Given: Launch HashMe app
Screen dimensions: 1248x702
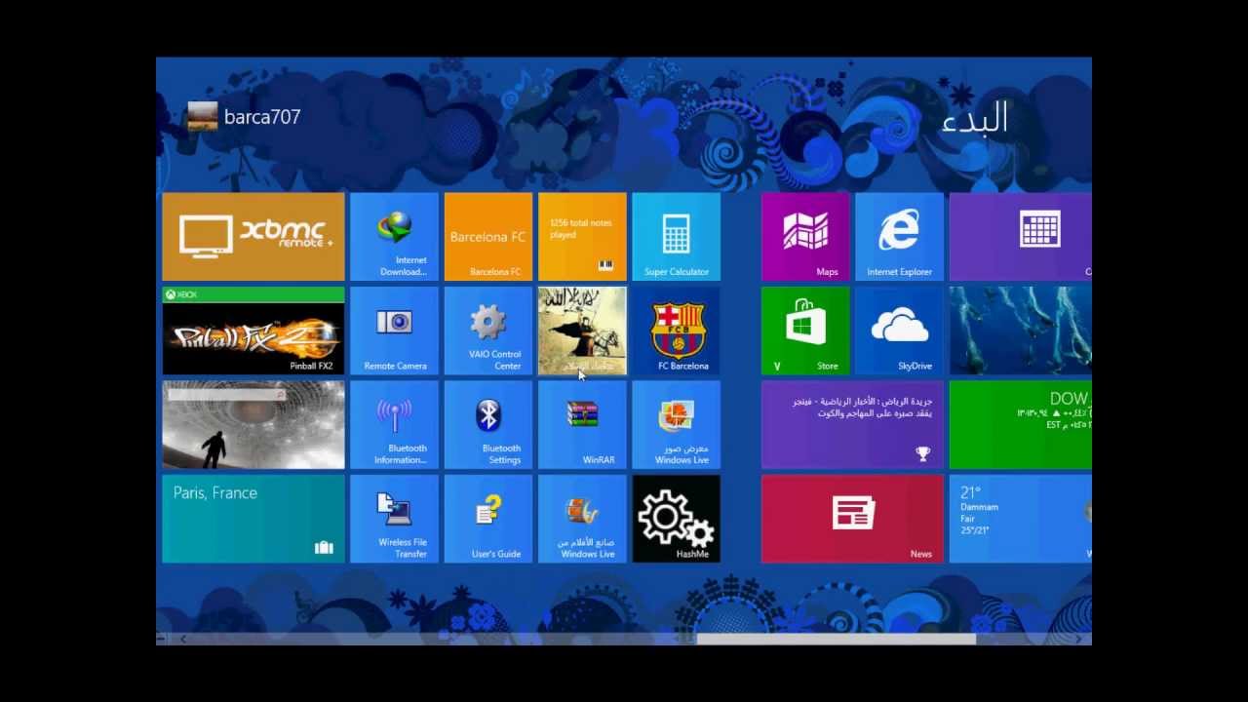Looking at the screenshot, I should (677, 519).
